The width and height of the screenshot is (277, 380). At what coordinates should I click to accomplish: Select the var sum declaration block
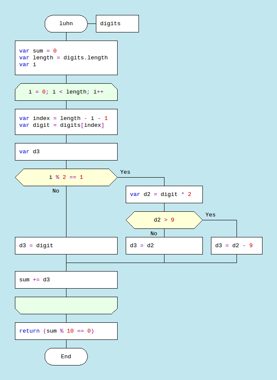(x=66, y=58)
